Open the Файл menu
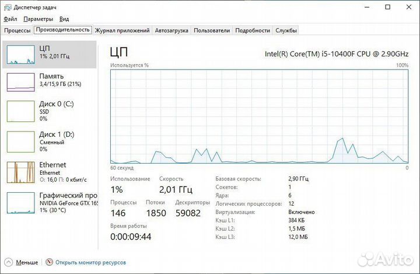This screenshot has height=274, width=420. click(x=10, y=19)
